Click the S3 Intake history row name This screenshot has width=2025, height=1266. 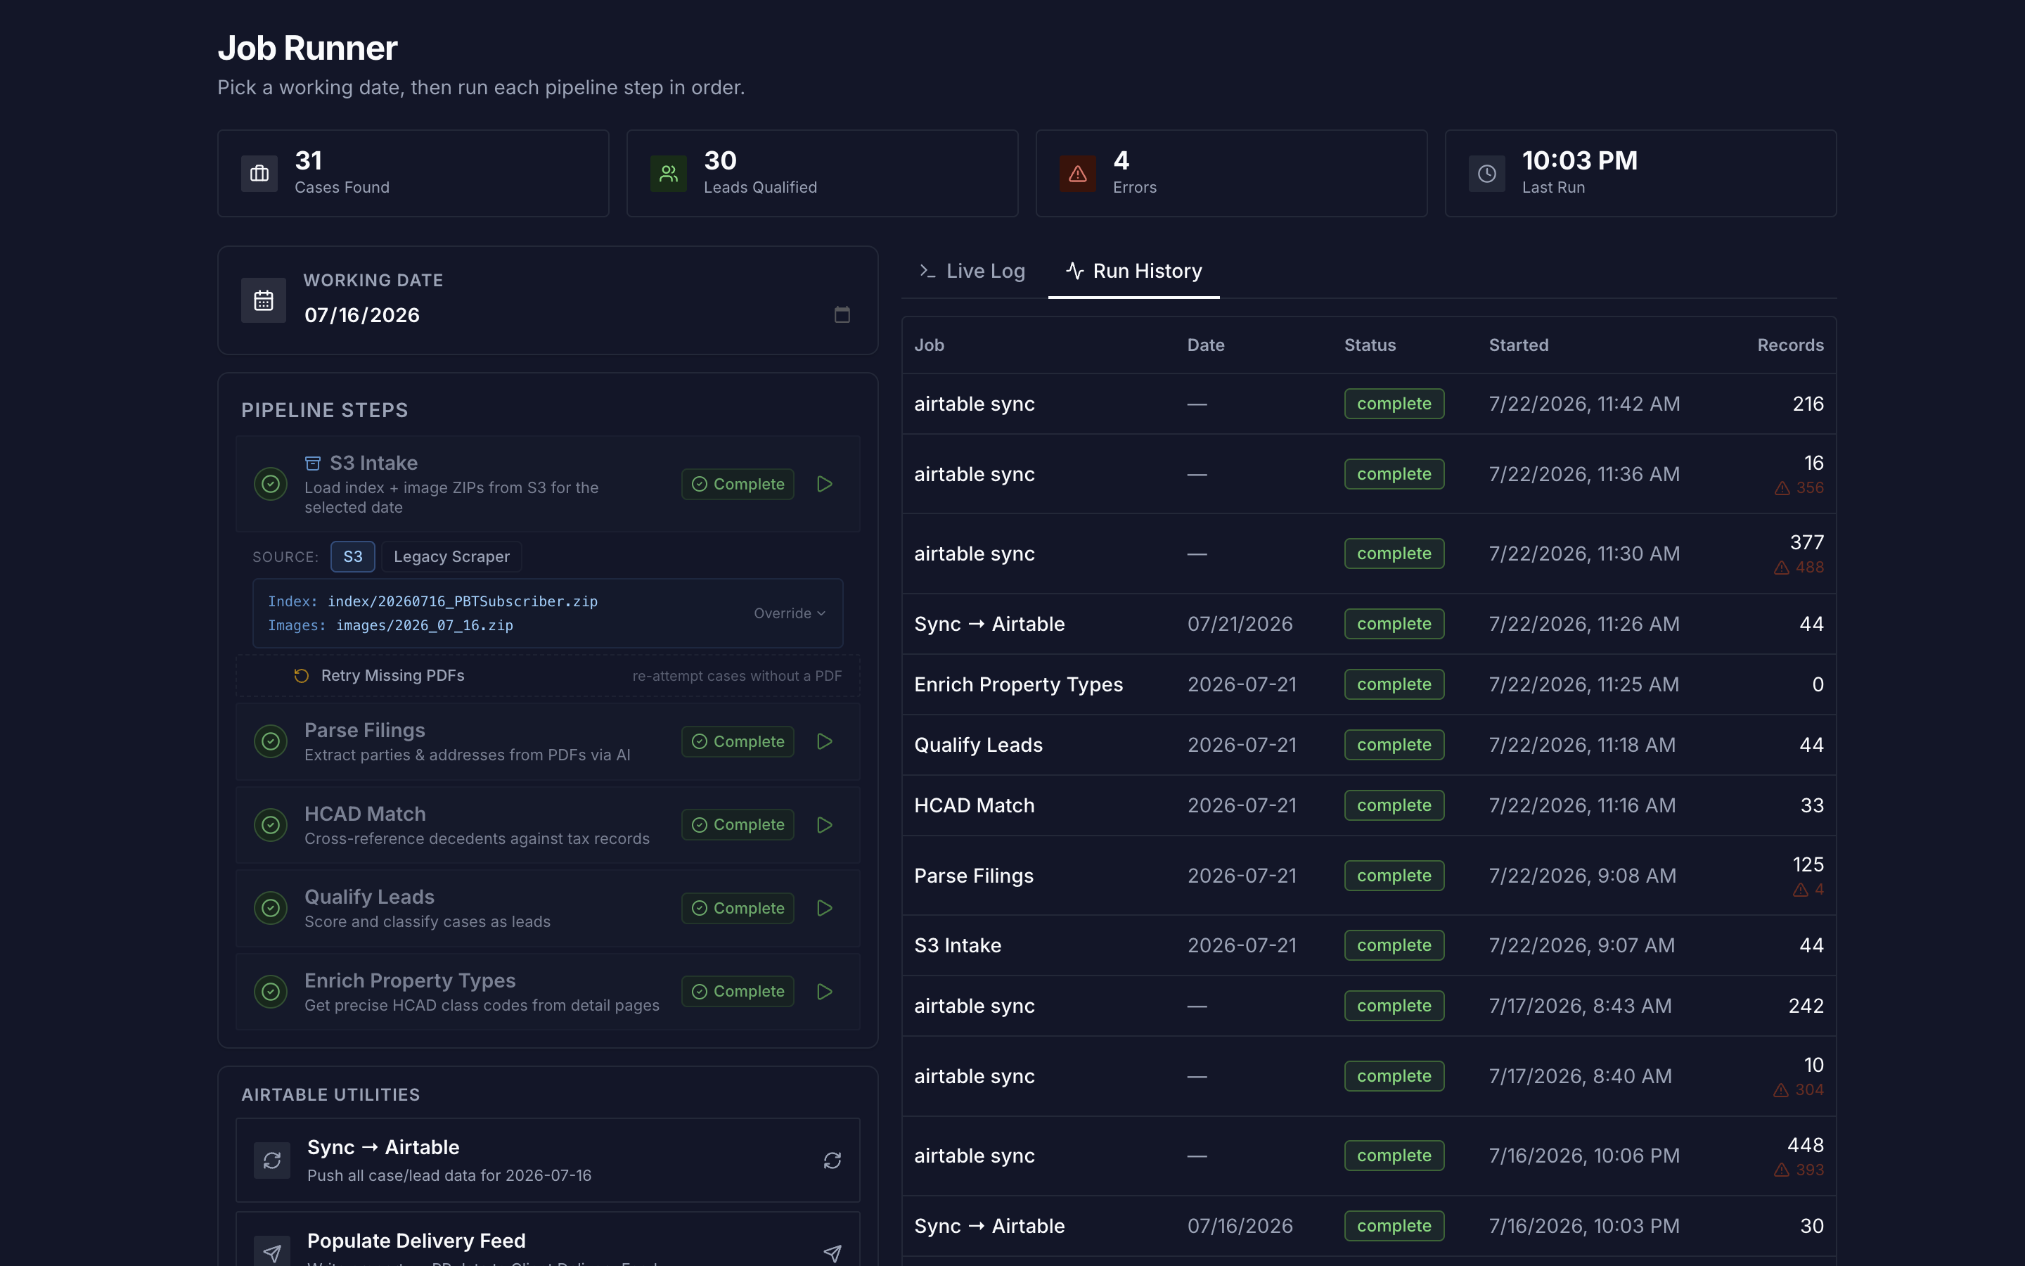[x=957, y=945]
